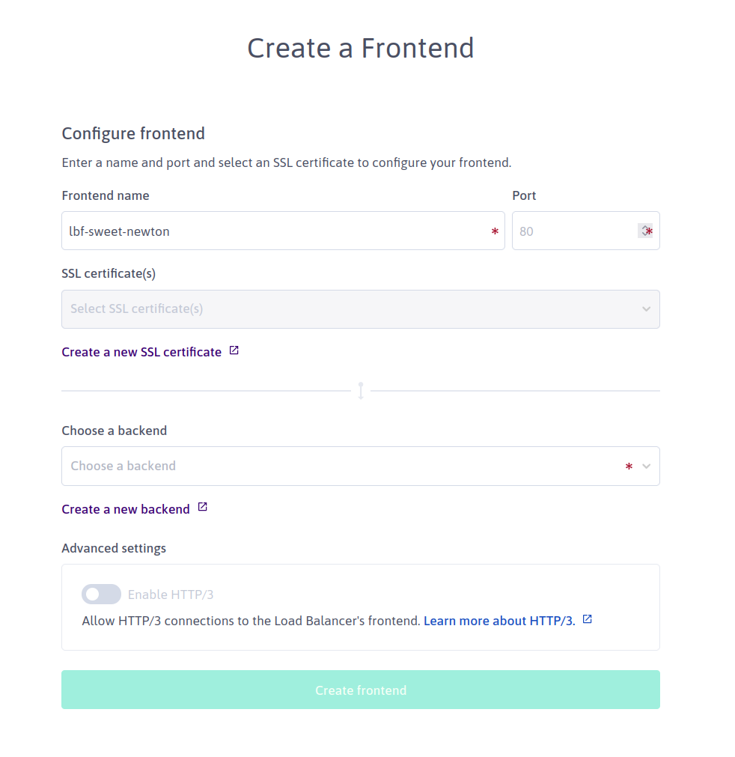735x757 pixels.
Task: Click the Enable HTTP/3 label text
Action: (171, 595)
